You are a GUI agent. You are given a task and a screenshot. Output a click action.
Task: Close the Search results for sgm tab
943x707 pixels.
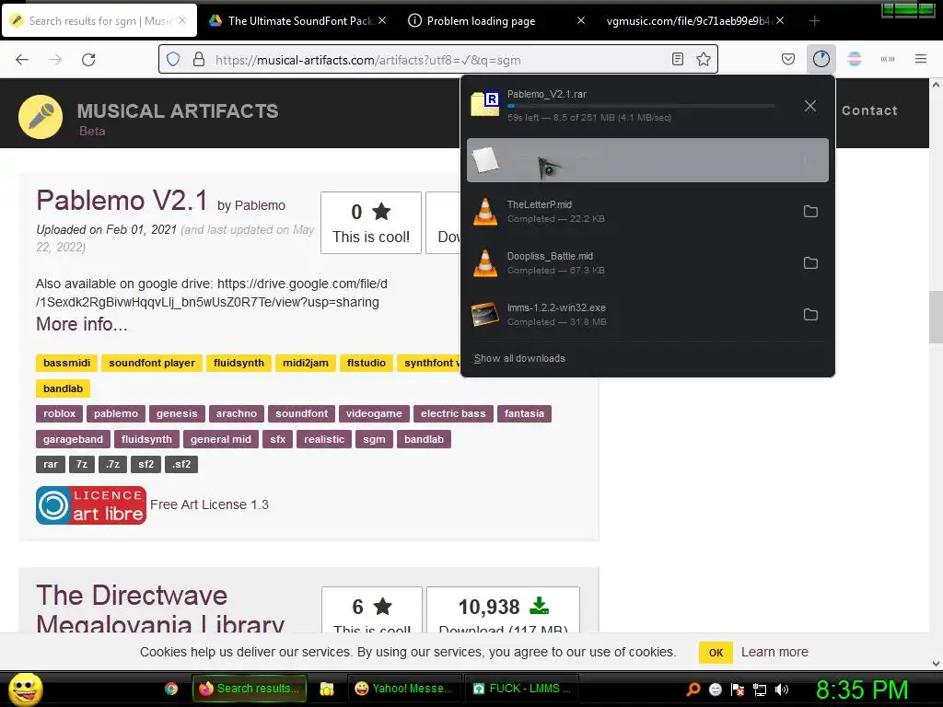[182, 20]
